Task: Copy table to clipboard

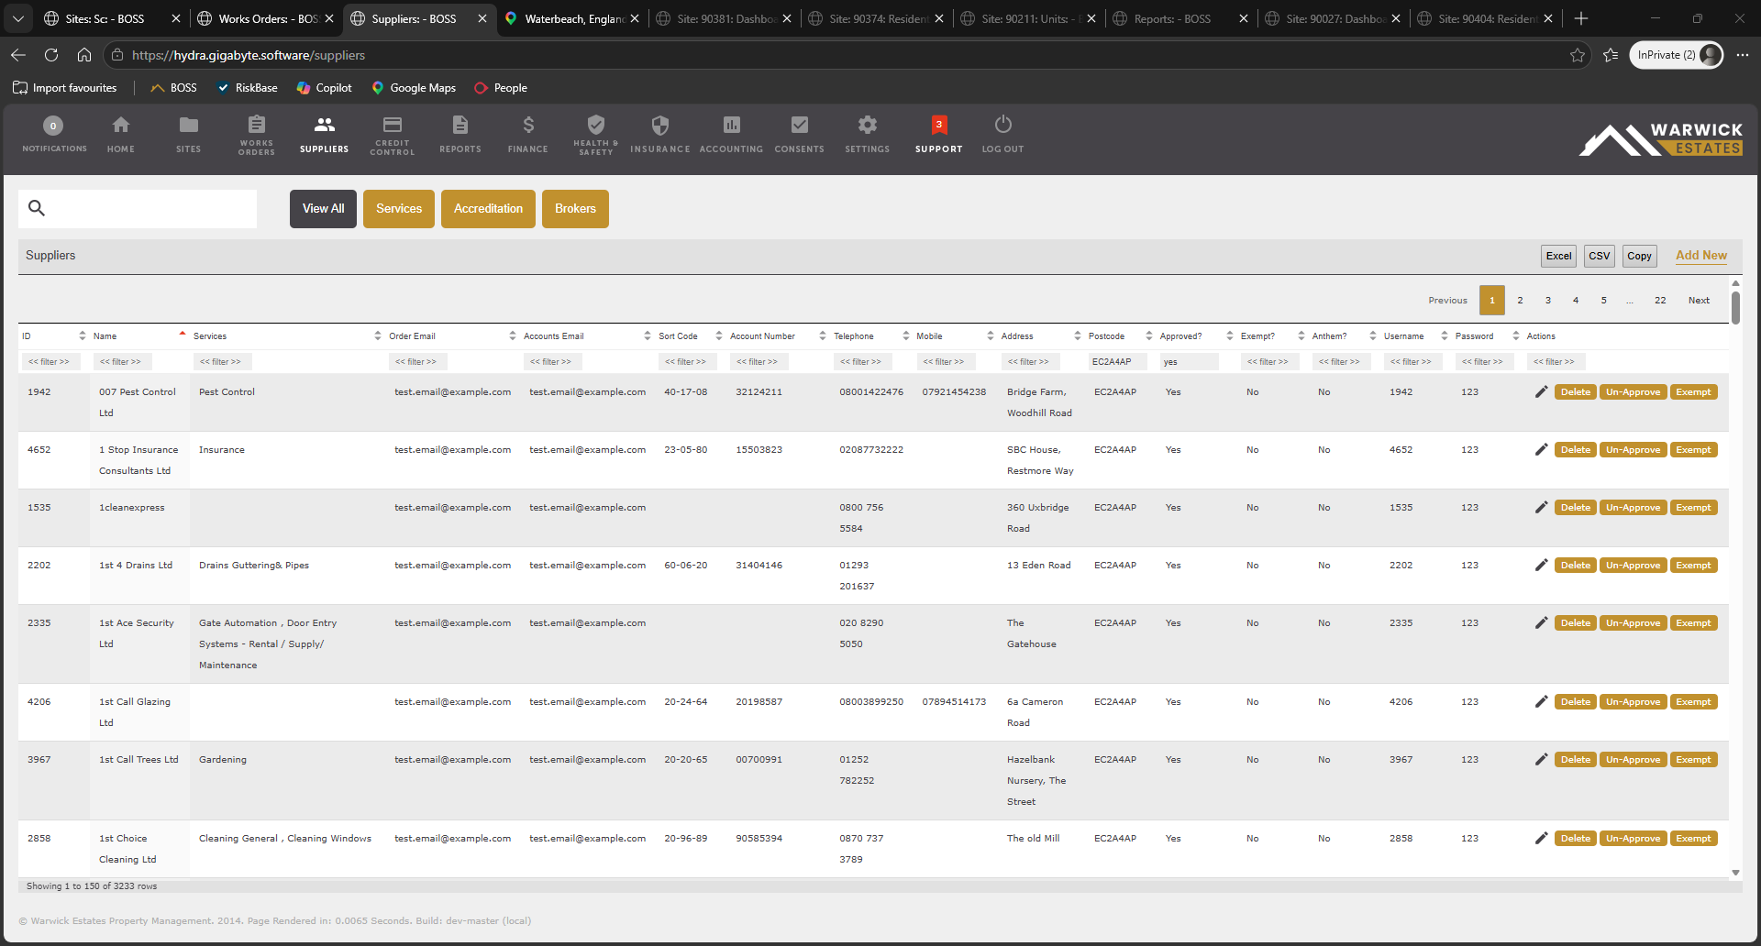Action: [1639, 256]
